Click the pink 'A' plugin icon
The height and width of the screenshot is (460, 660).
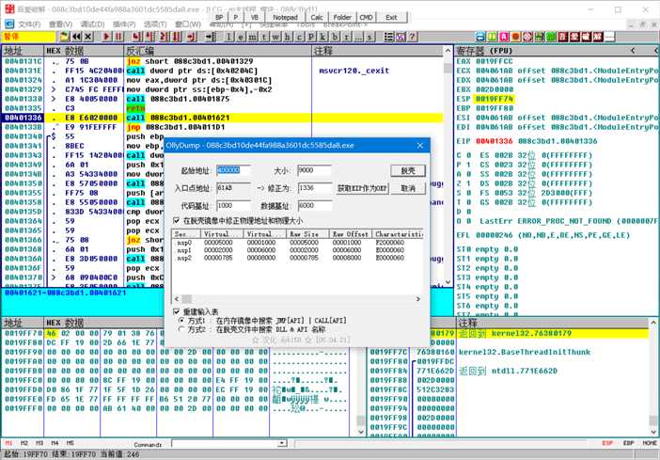coord(504,37)
